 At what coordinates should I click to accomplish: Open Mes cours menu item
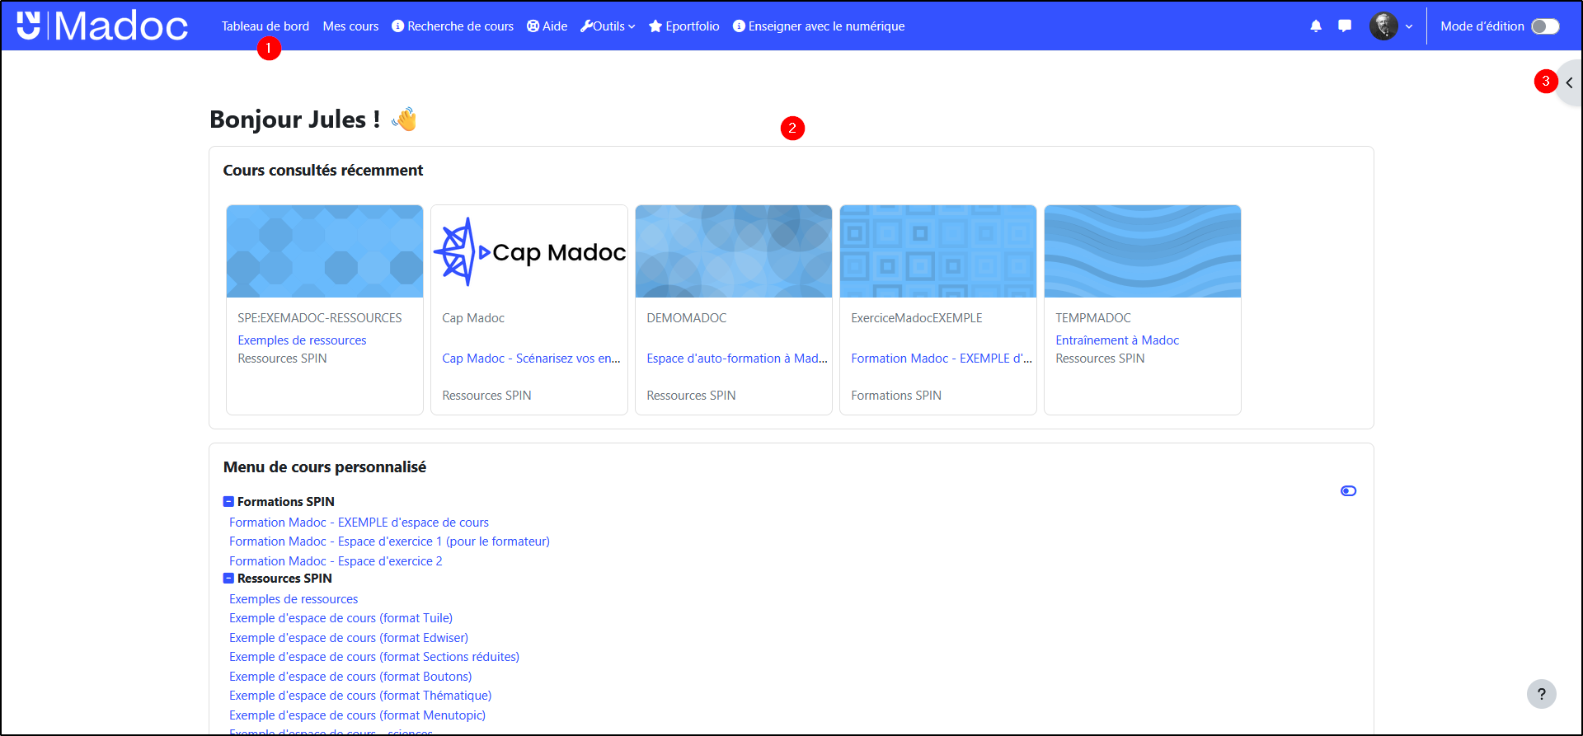[x=350, y=26]
